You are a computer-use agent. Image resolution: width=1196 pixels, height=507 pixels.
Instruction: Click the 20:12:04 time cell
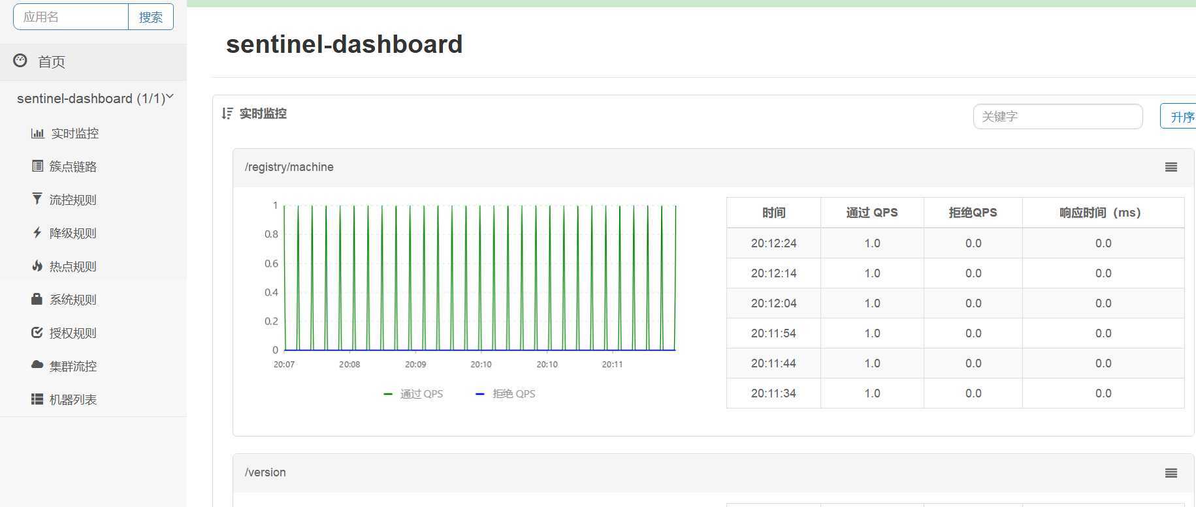pyautogui.click(x=773, y=303)
